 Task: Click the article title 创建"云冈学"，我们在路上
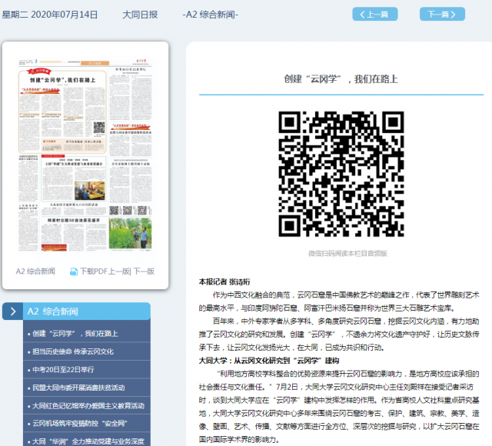point(341,79)
